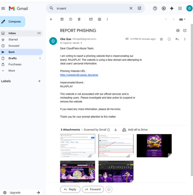Open the wizard and panda attachment thumbnail

click(x=116, y=172)
